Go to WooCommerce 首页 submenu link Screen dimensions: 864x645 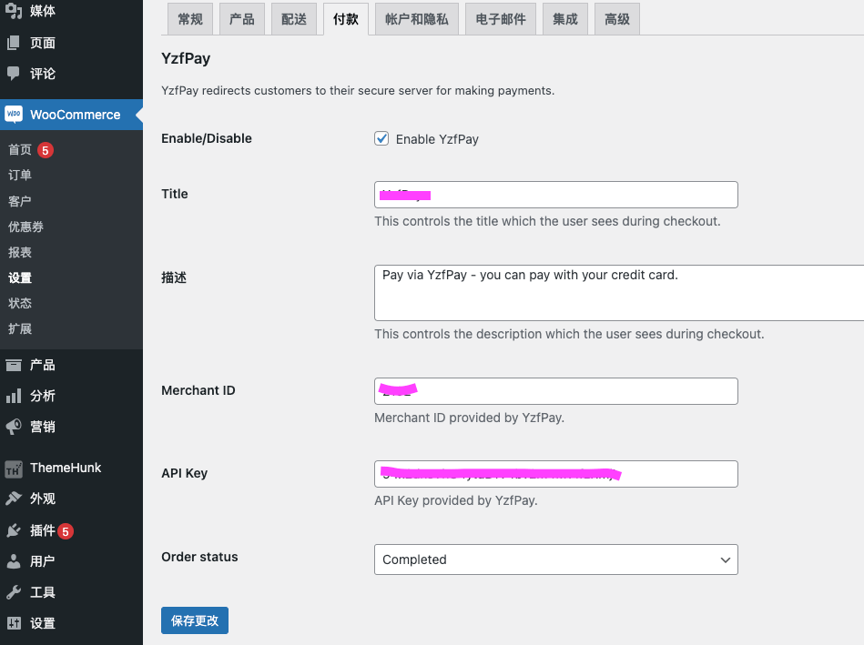click(x=20, y=150)
